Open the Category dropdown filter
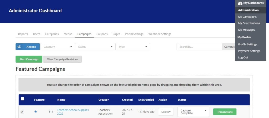269x118 pixels. (58, 47)
